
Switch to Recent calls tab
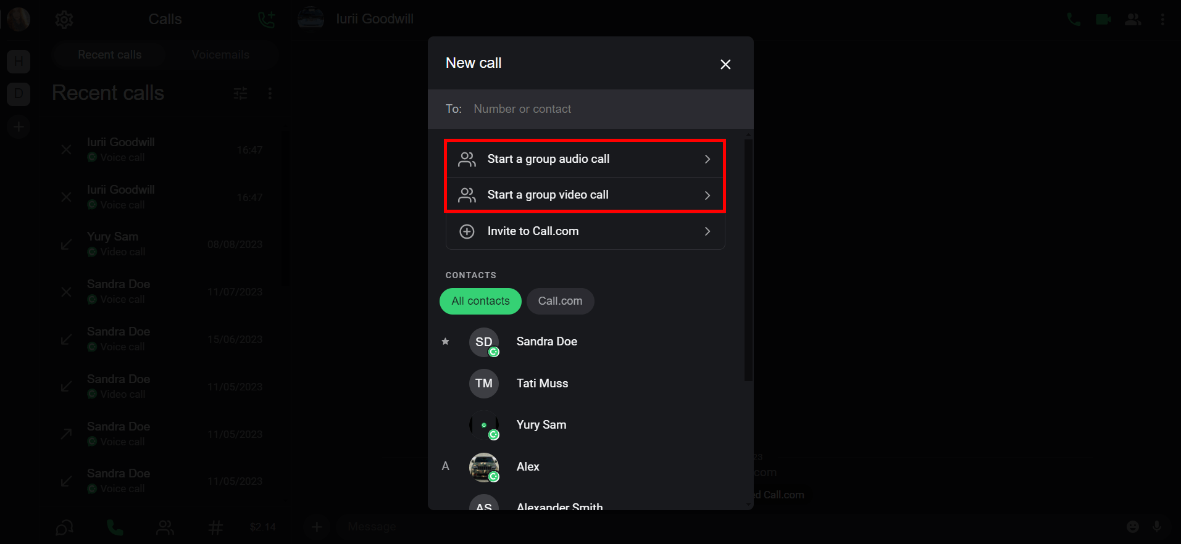110,55
